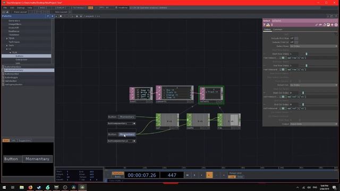Collapse the TUIK folder in Palette tree
This screenshot has height=191, width=340.
click(x=10, y=53)
